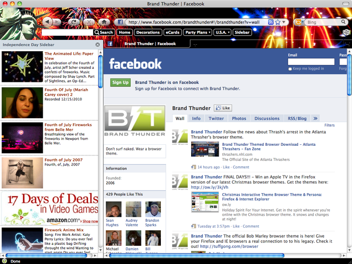Comment on the 14 hours ago post
Screen dimensions: 352x264
(x=241, y=167)
